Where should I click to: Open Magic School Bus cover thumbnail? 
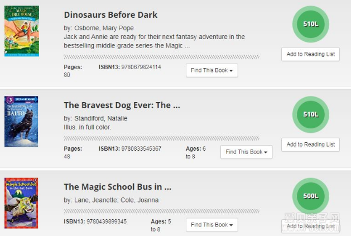pyautogui.click(x=21, y=203)
